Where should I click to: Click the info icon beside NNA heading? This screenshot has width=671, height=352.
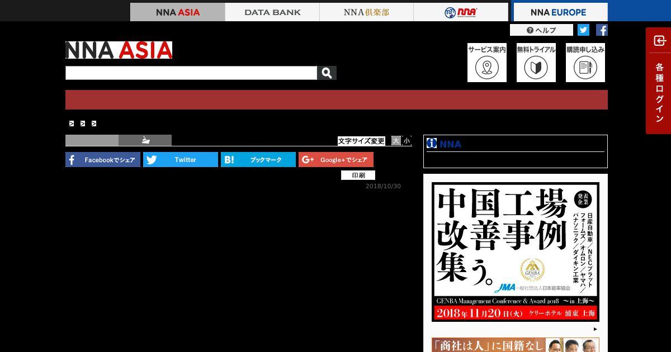(432, 143)
